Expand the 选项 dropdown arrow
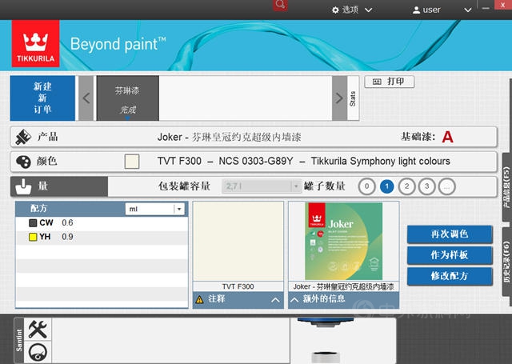The image size is (512, 364). [x=368, y=10]
